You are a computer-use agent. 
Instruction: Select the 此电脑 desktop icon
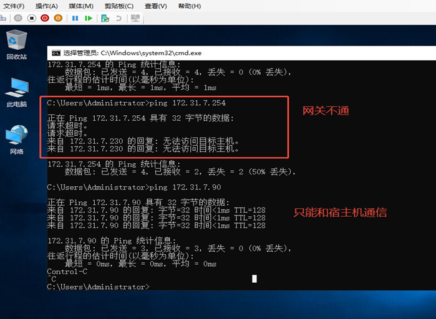click(x=16, y=92)
